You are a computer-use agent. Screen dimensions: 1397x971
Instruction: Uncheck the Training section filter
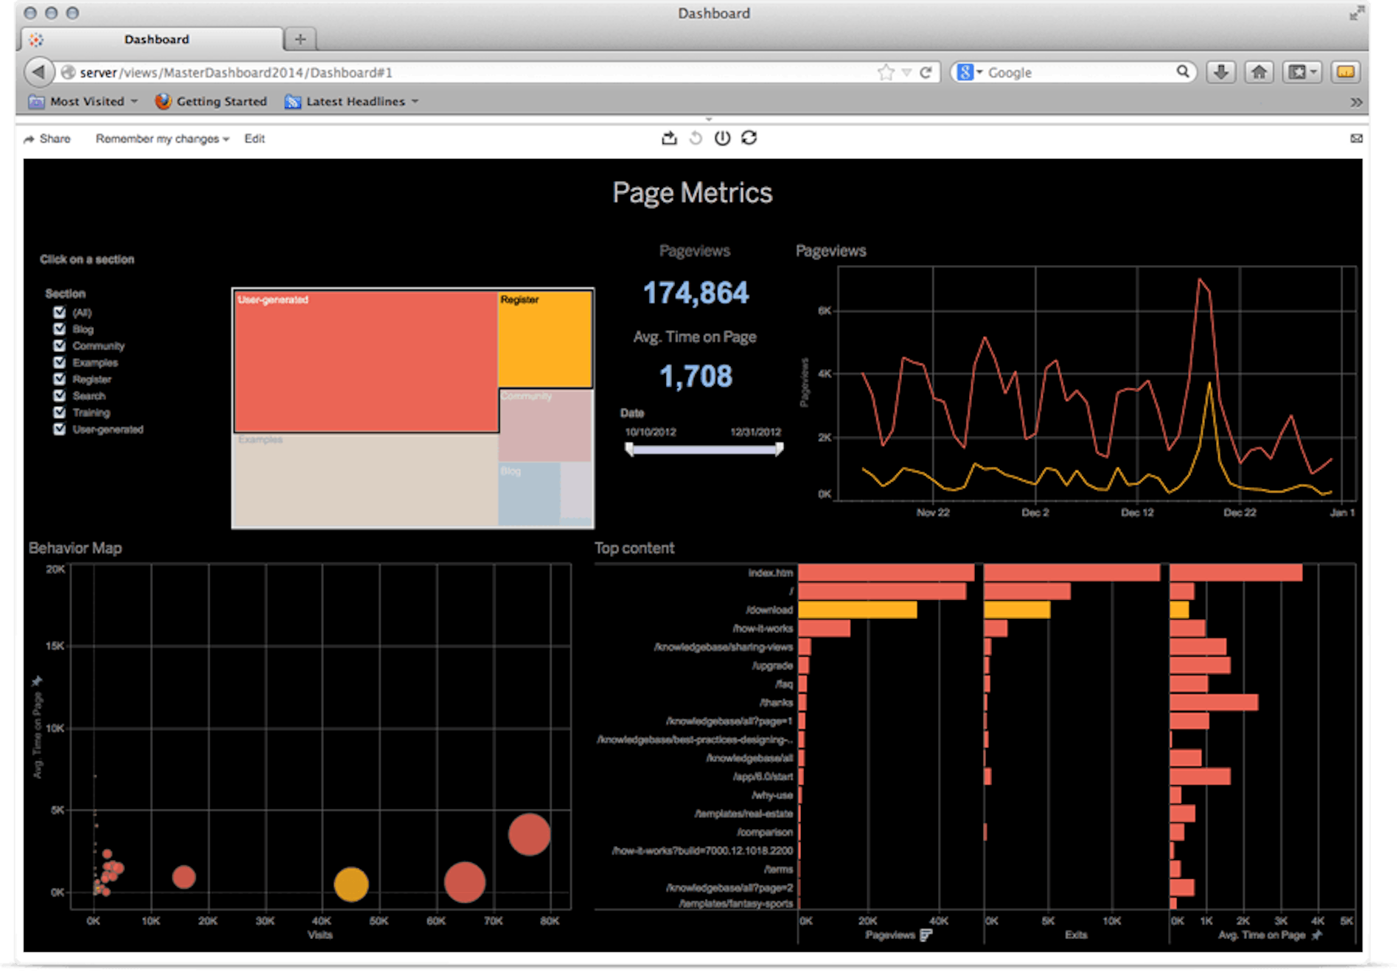59,412
